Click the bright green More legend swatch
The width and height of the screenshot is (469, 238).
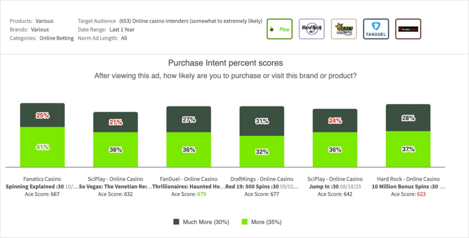244,222
